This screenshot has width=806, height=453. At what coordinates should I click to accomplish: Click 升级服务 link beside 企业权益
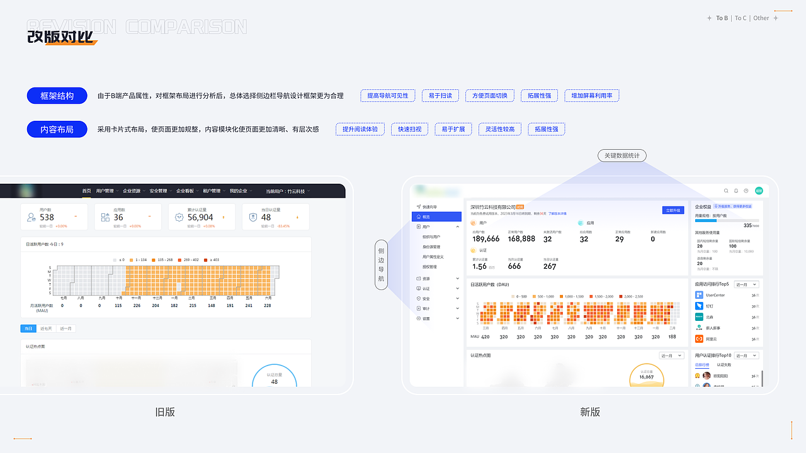coord(733,206)
